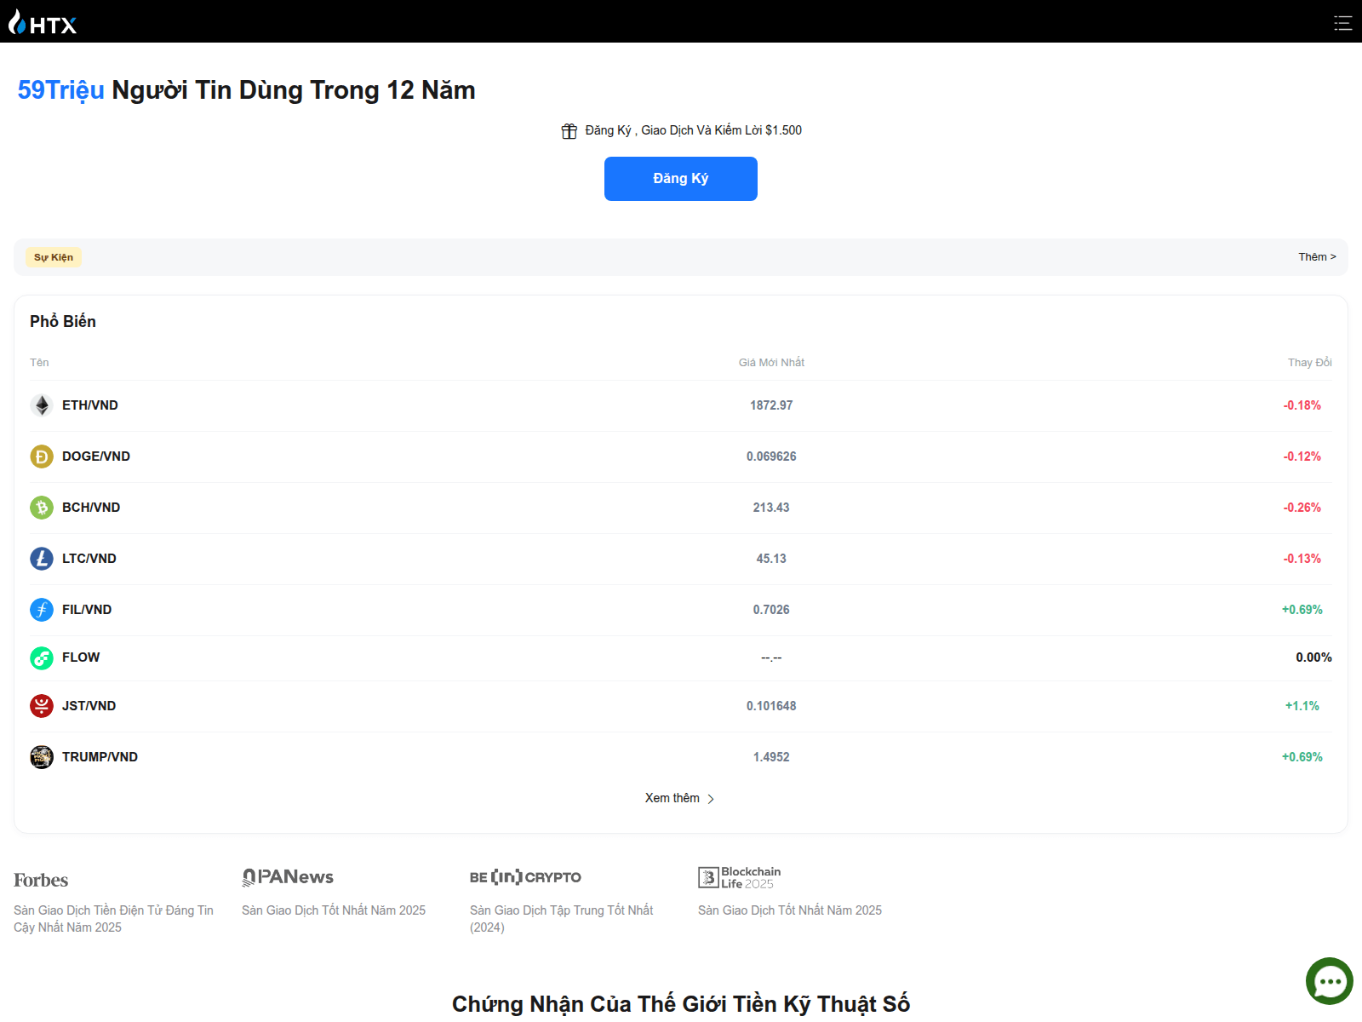Click DOGE price 0.069626
1362x1022 pixels.
[x=771, y=456]
